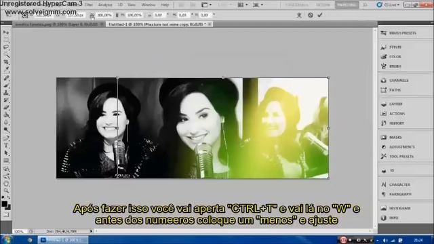This screenshot has width=434, height=244.
Task: Click the taskbar volume icon
Action: point(385,240)
